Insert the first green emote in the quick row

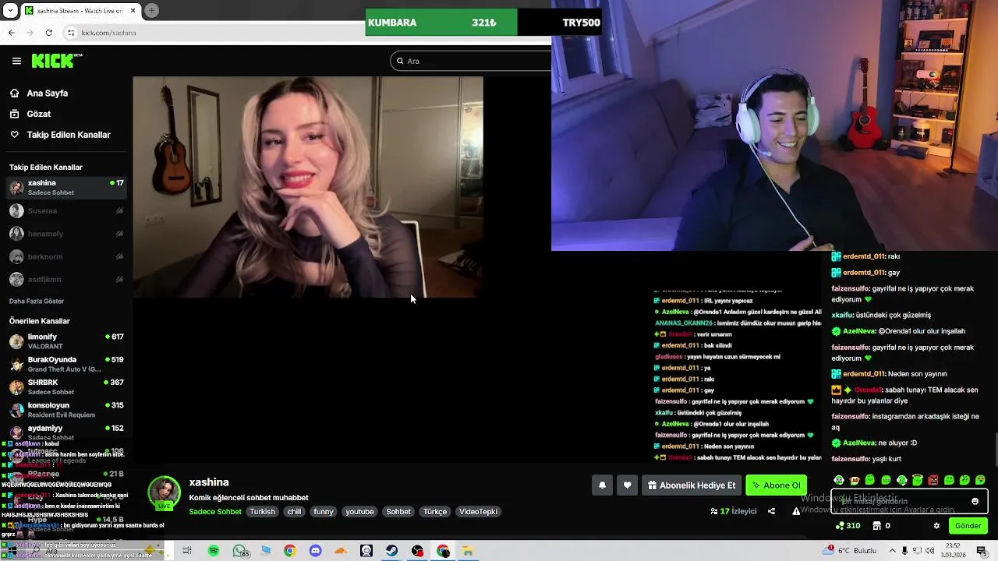coord(839,480)
